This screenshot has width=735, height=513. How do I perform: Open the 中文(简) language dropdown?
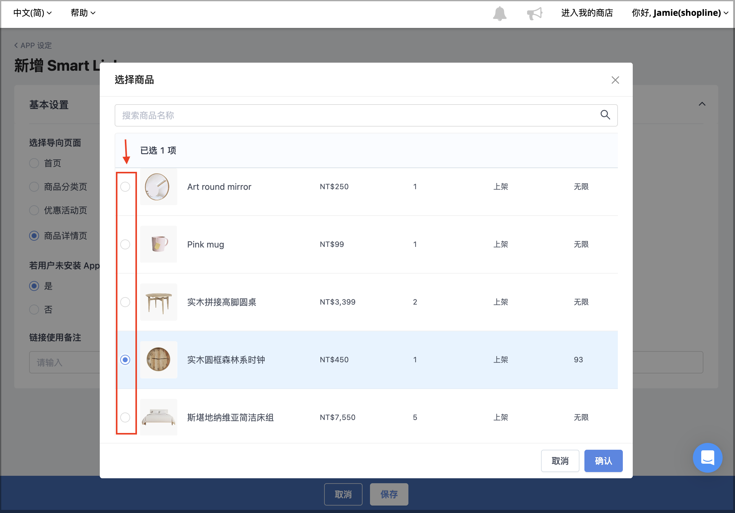pos(32,13)
